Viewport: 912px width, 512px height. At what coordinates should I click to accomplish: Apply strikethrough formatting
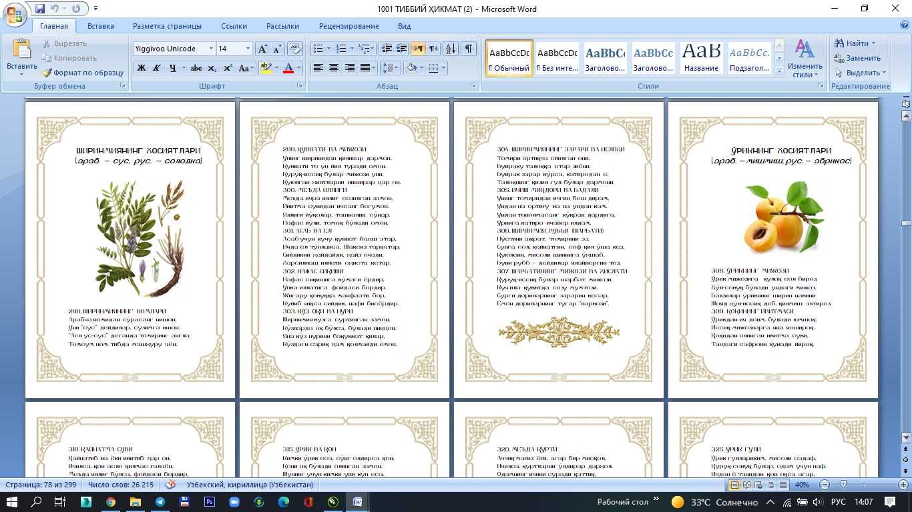pos(196,68)
